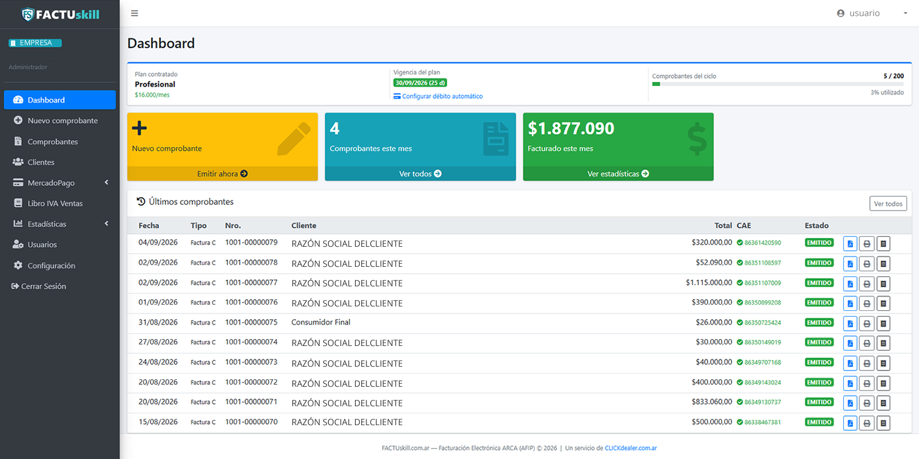The image size is (919, 459).
Task: Print invoice 1001-00000074
Action: pyautogui.click(x=867, y=343)
